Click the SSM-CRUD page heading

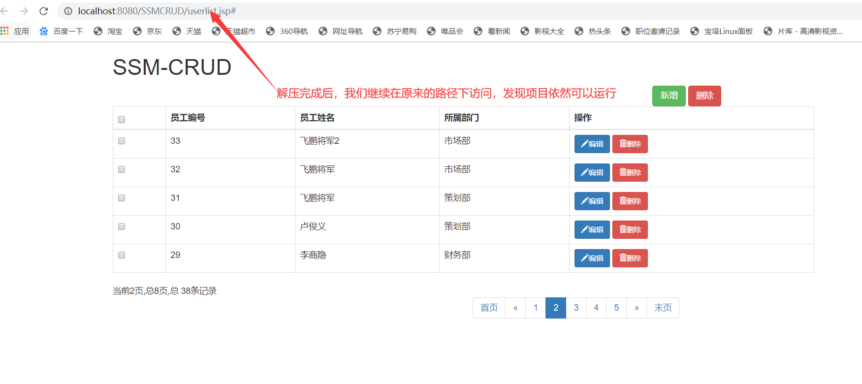[172, 67]
